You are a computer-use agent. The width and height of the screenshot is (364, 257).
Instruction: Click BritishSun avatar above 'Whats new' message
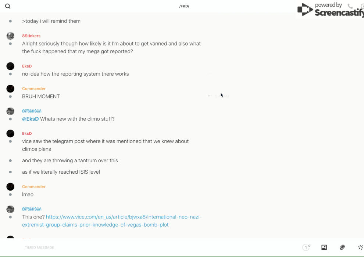click(10, 111)
